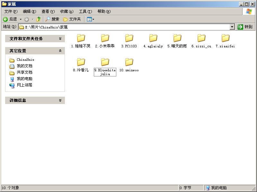
Task: Open the 收藏(A) menu
Action: coord(67,12)
